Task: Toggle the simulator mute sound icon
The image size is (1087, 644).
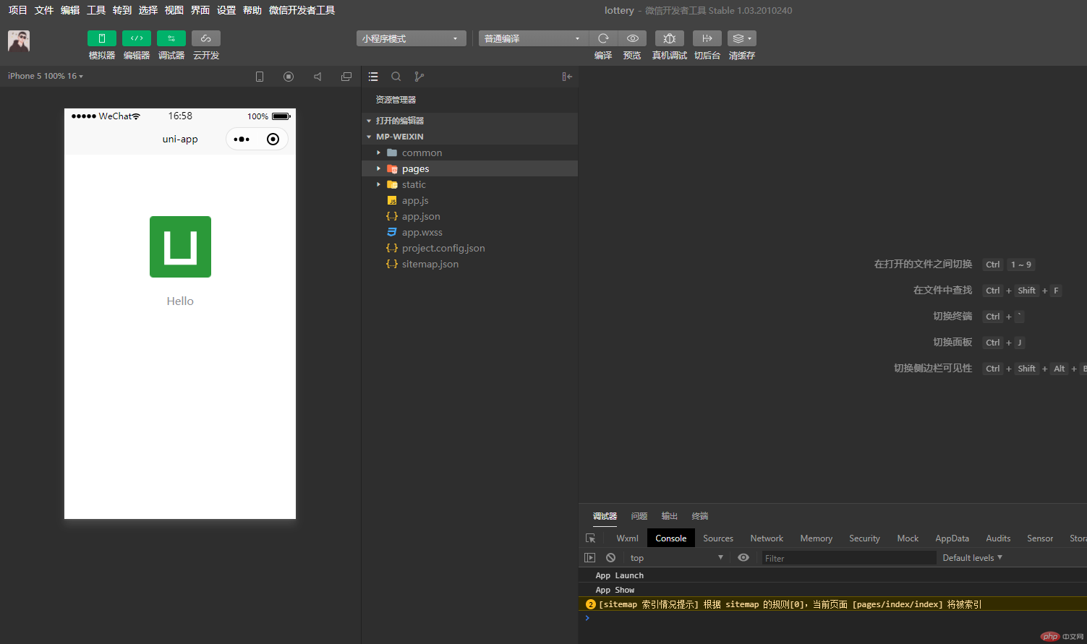Action: [x=317, y=77]
